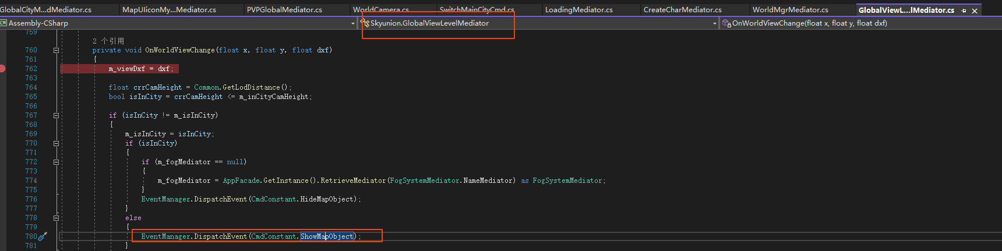
Task: Open the Skyunion.GlobalViewLevelMediator type dropdown
Action: point(715,23)
